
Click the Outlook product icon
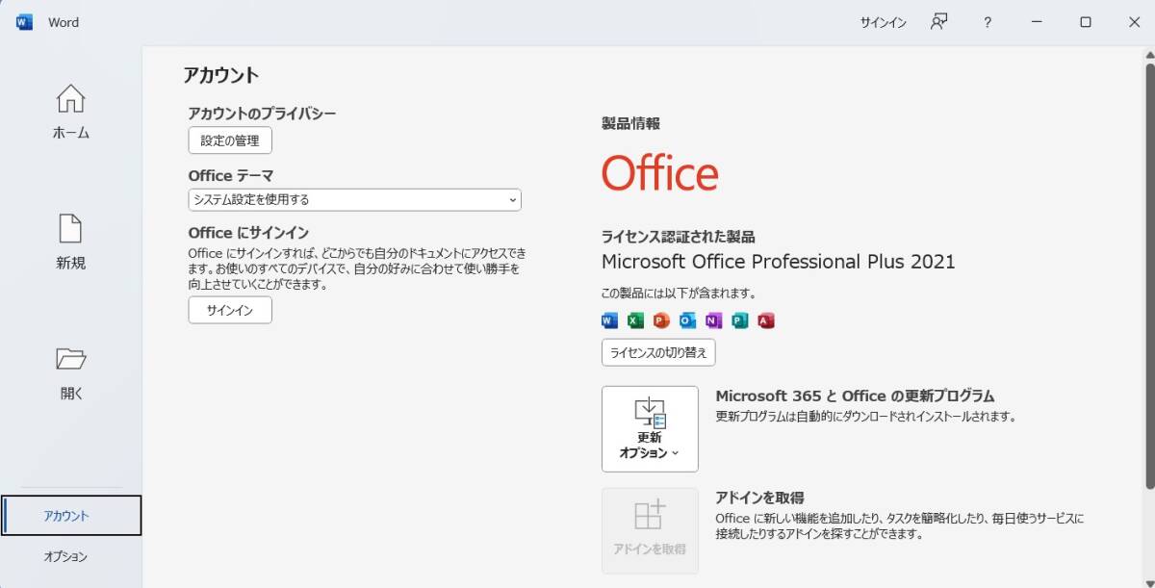(687, 321)
